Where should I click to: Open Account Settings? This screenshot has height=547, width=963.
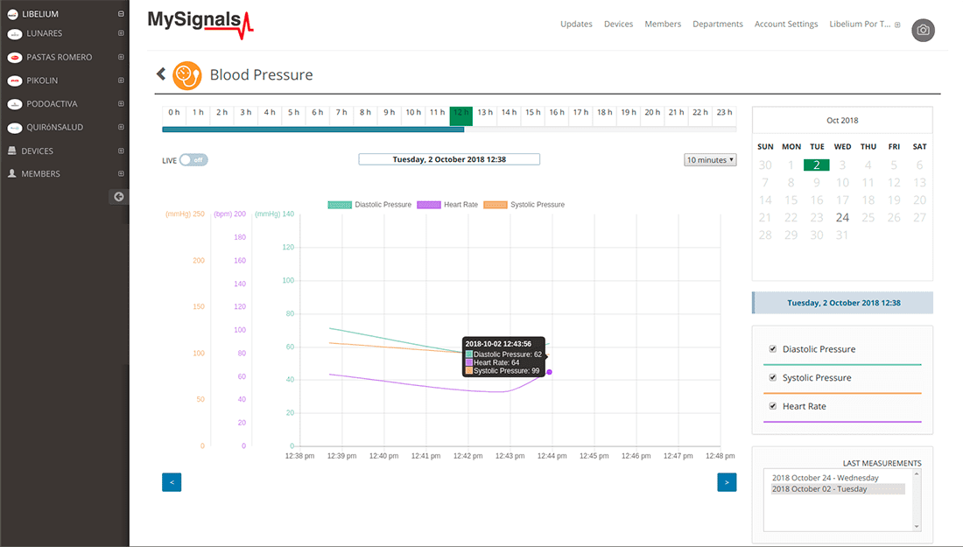point(786,24)
